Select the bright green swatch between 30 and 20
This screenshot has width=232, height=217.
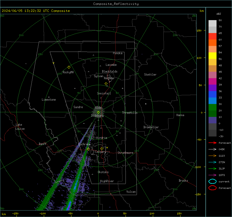click(212, 107)
